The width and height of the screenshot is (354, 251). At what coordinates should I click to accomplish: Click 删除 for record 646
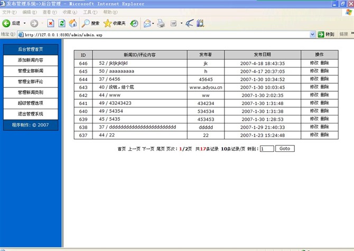tap(324, 63)
